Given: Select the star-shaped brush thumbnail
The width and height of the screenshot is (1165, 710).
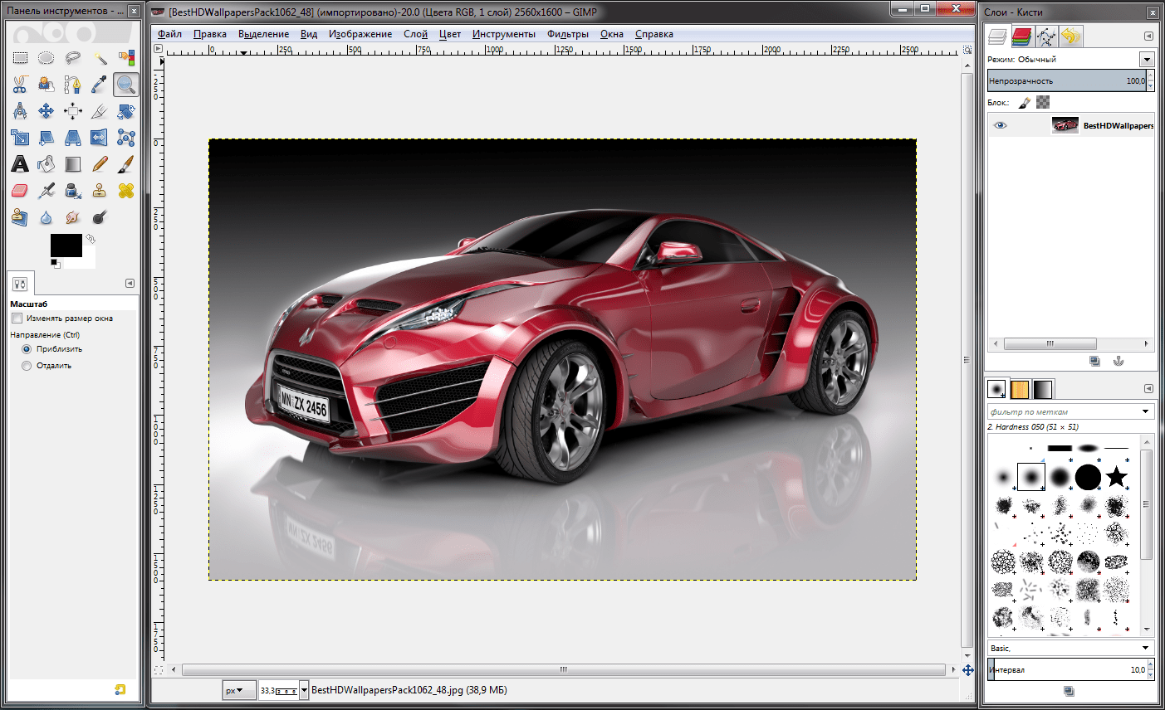Looking at the screenshot, I should point(1117,477).
